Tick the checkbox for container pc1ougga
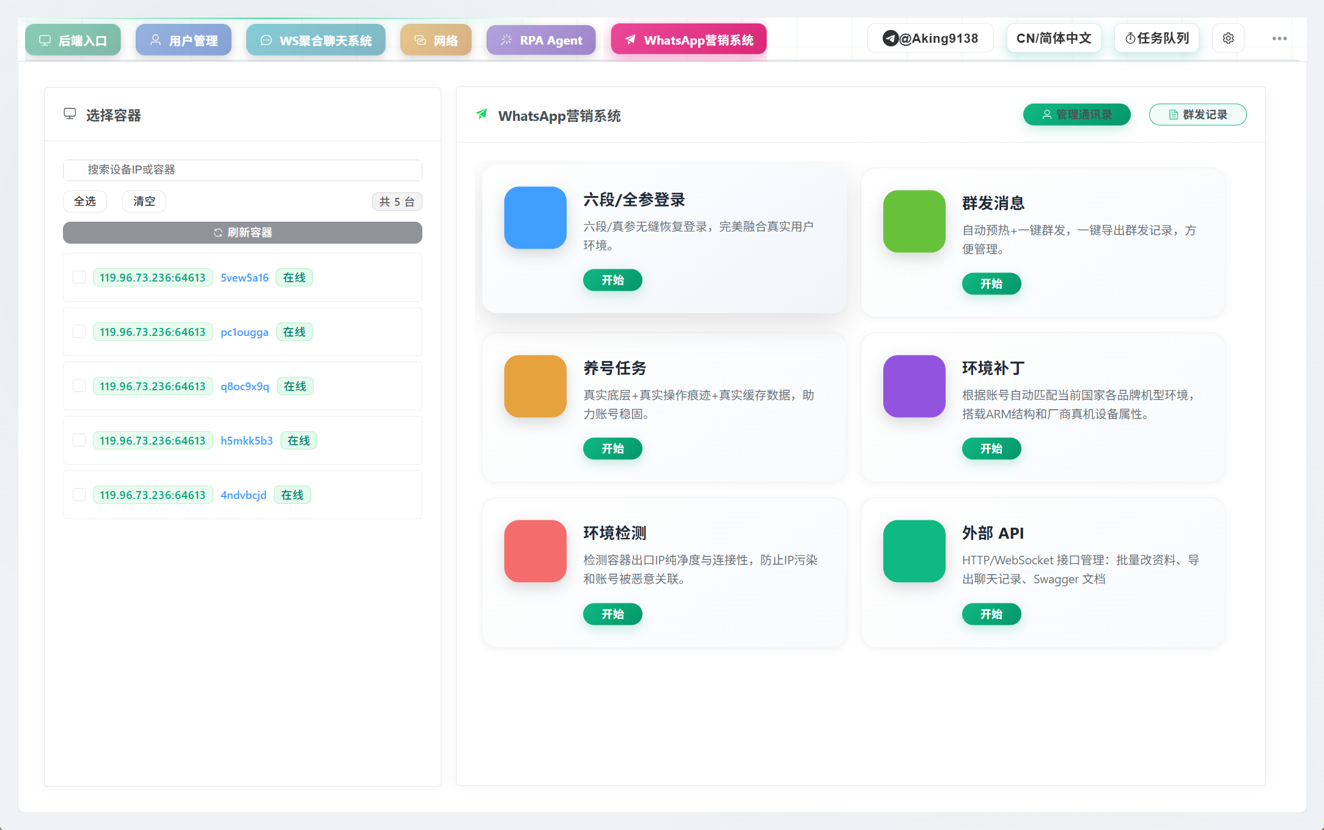1324x830 pixels. tap(79, 332)
